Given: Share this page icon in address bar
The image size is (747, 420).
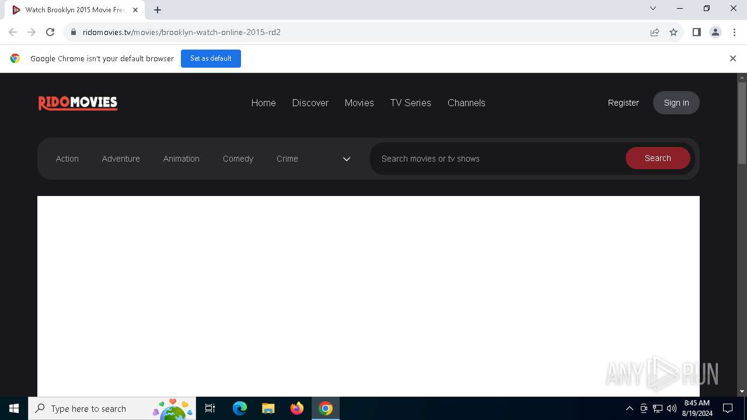Looking at the screenshot, I should 655,32.
